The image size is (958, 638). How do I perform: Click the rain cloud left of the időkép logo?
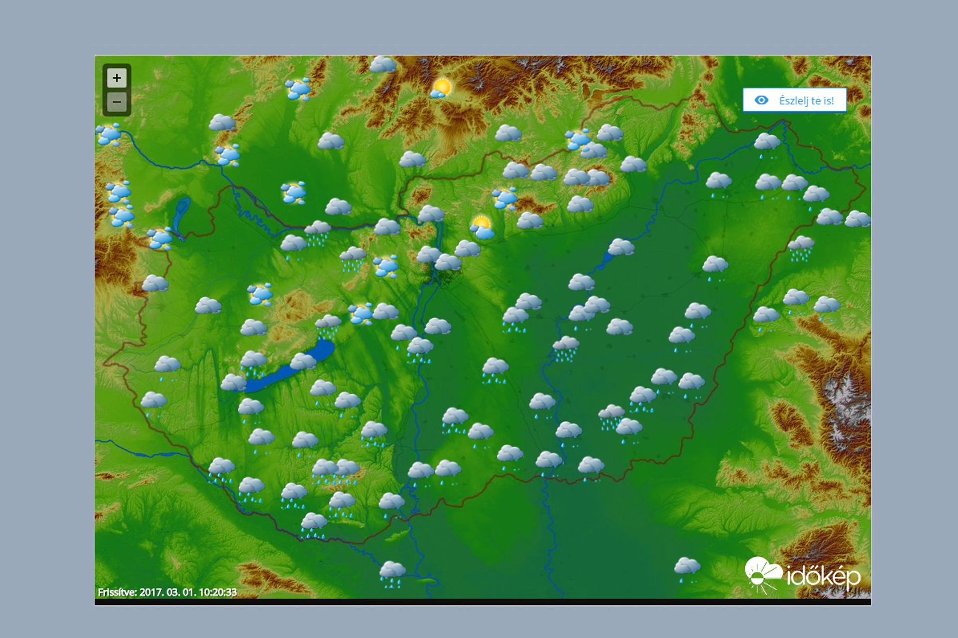coord(687,568)
